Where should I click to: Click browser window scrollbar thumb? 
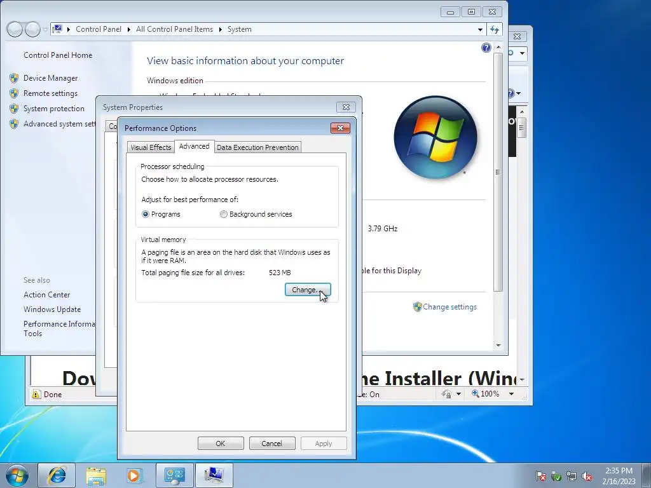click(522, 127)
